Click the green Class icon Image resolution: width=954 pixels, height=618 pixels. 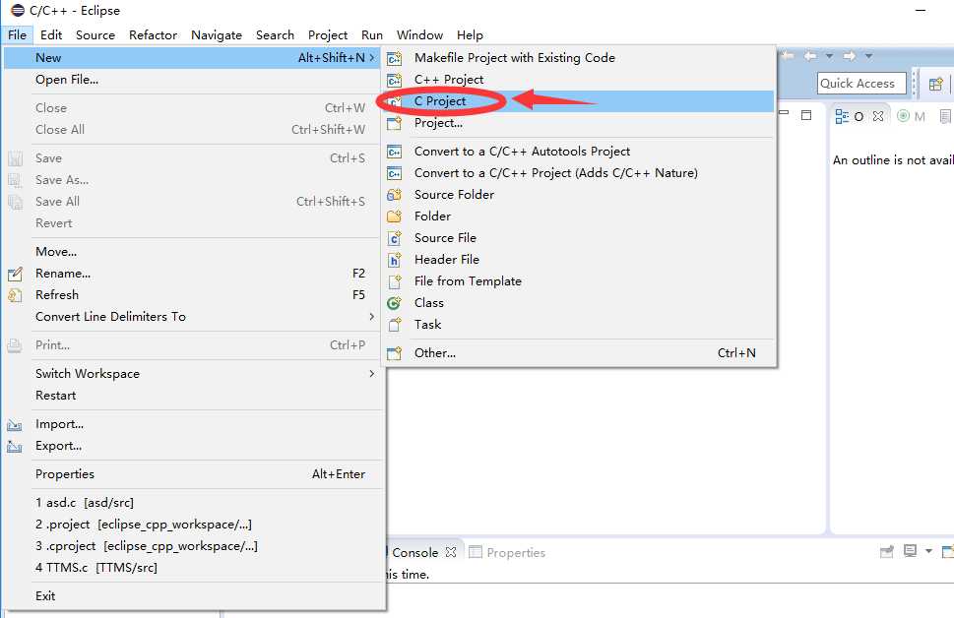click(394, 303)
